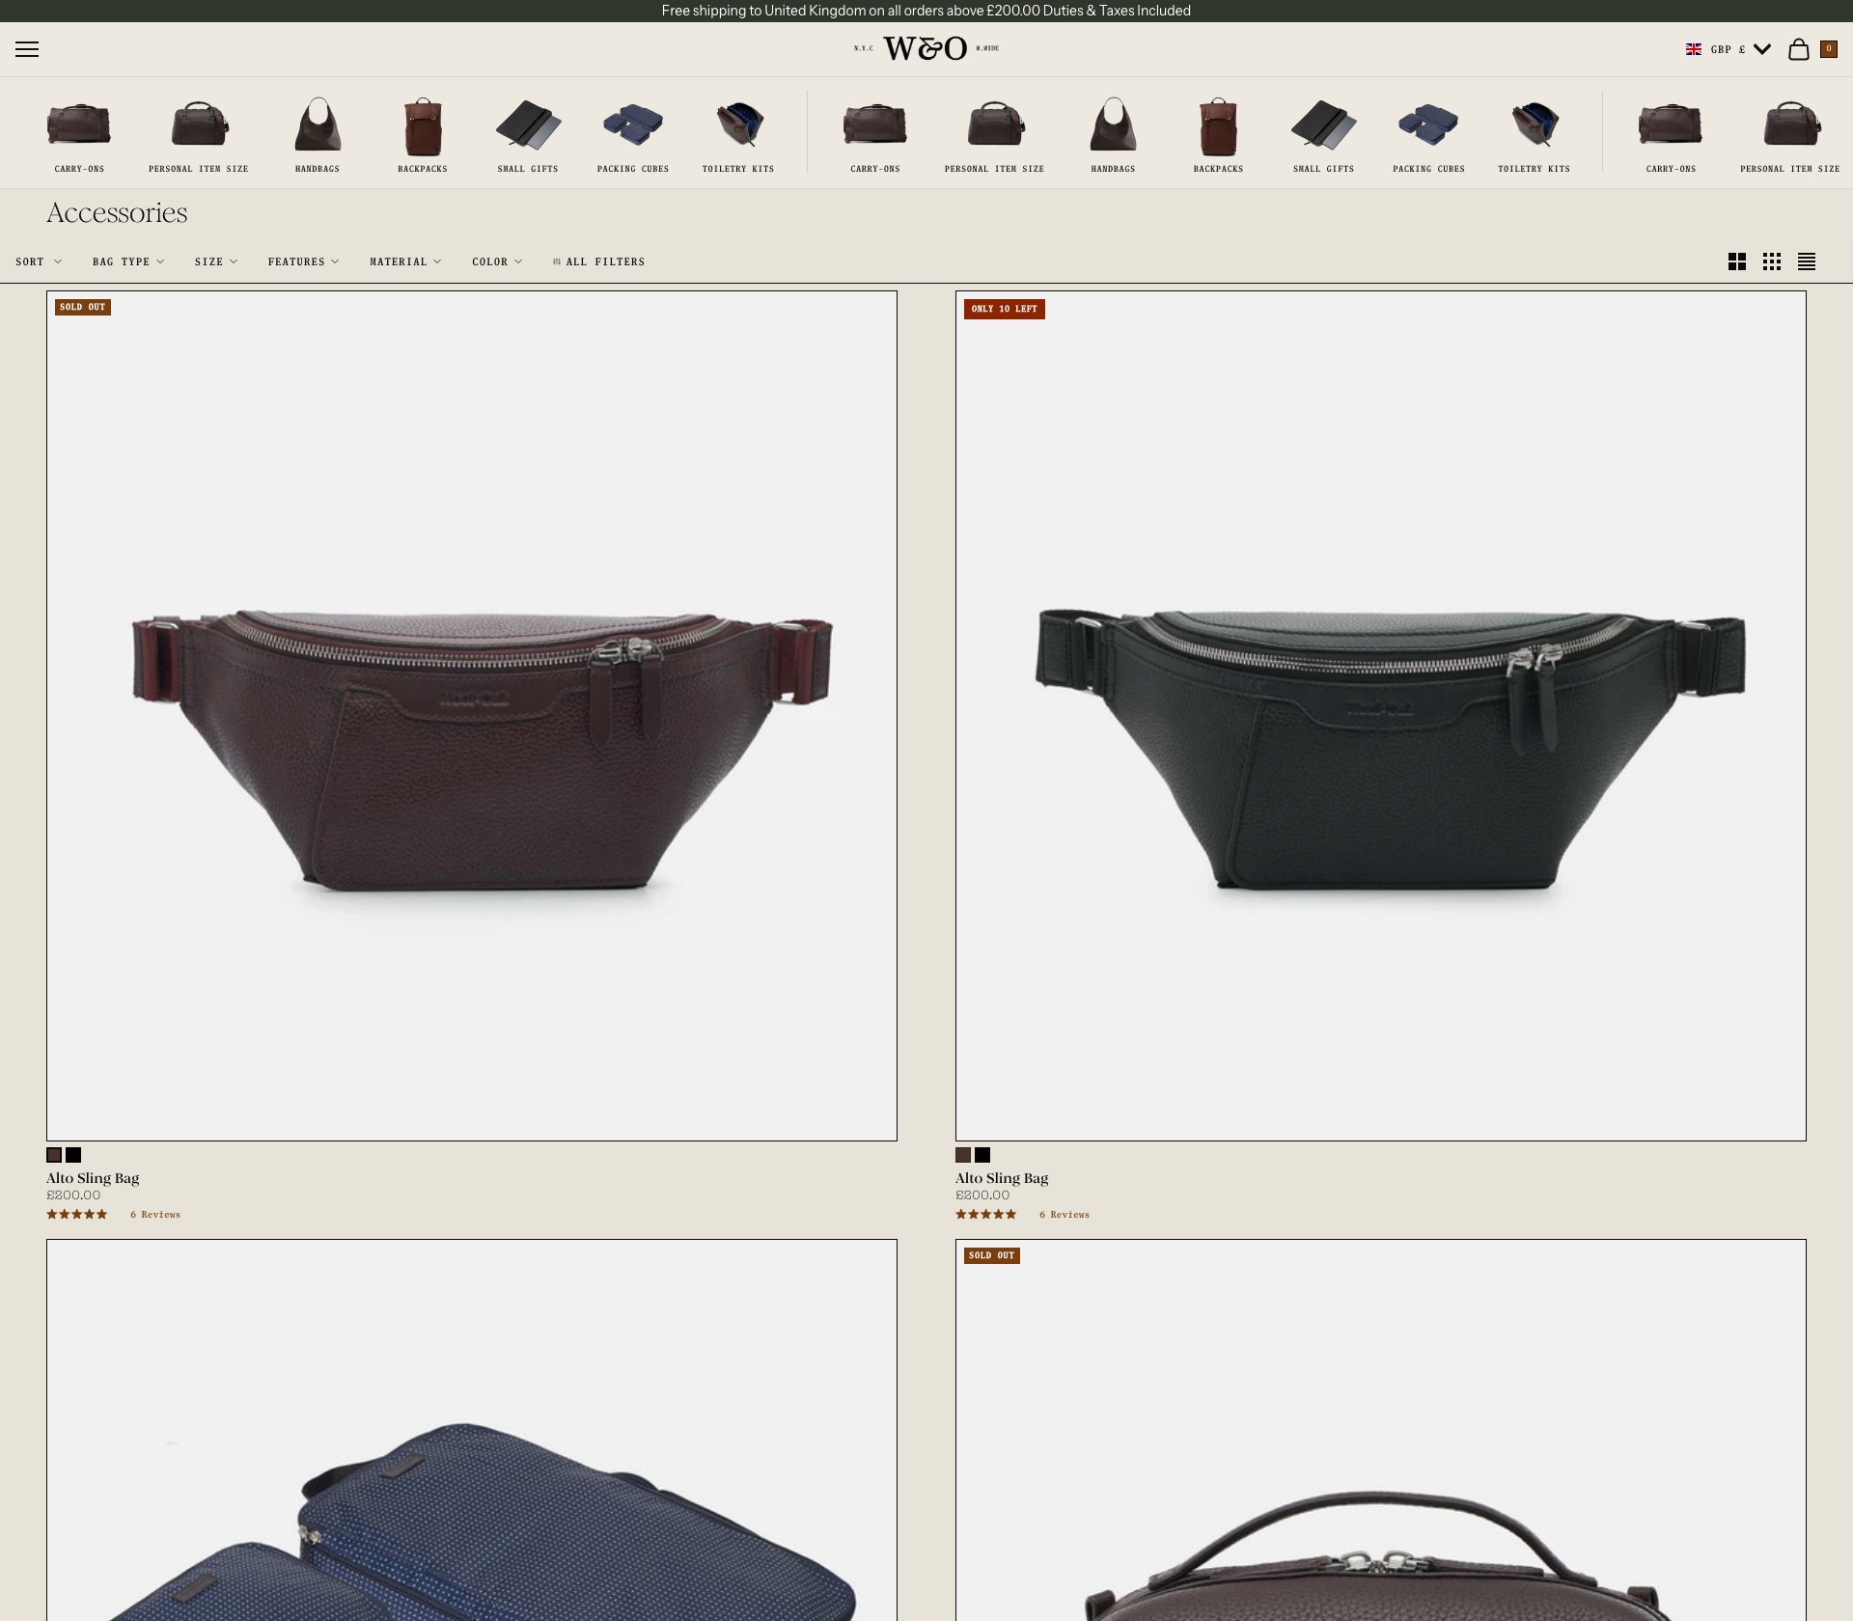This screenshot has height=1621, width=1853.
Task: Open the rightmost Personal Item Size category
Action: (1790, 135)
